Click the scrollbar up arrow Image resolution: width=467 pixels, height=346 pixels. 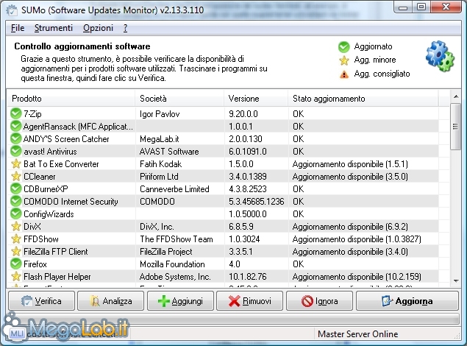tap(456, 96)
